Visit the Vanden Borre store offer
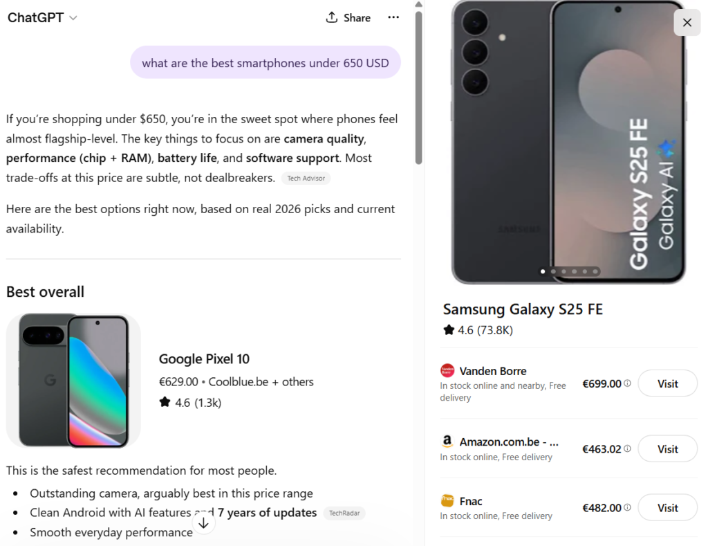708x546 pixels. click(x=667, y=383)
